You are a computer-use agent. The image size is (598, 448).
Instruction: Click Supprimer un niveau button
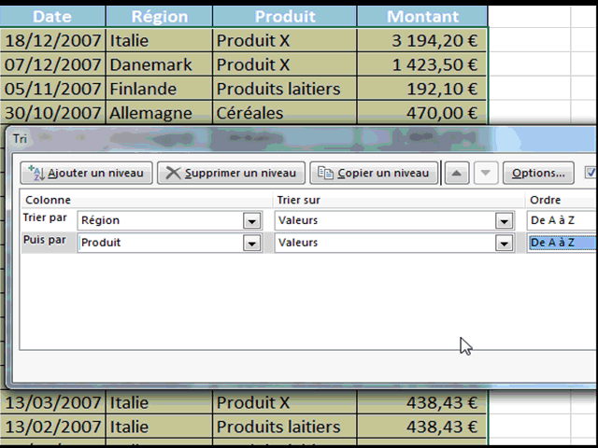point(231,173)
